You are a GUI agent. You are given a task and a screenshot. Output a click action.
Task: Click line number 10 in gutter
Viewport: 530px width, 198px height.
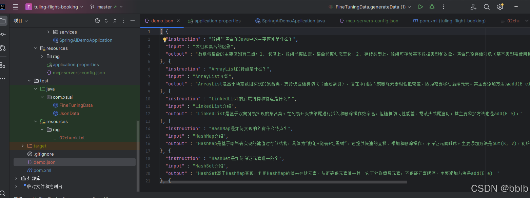[148, 99]
